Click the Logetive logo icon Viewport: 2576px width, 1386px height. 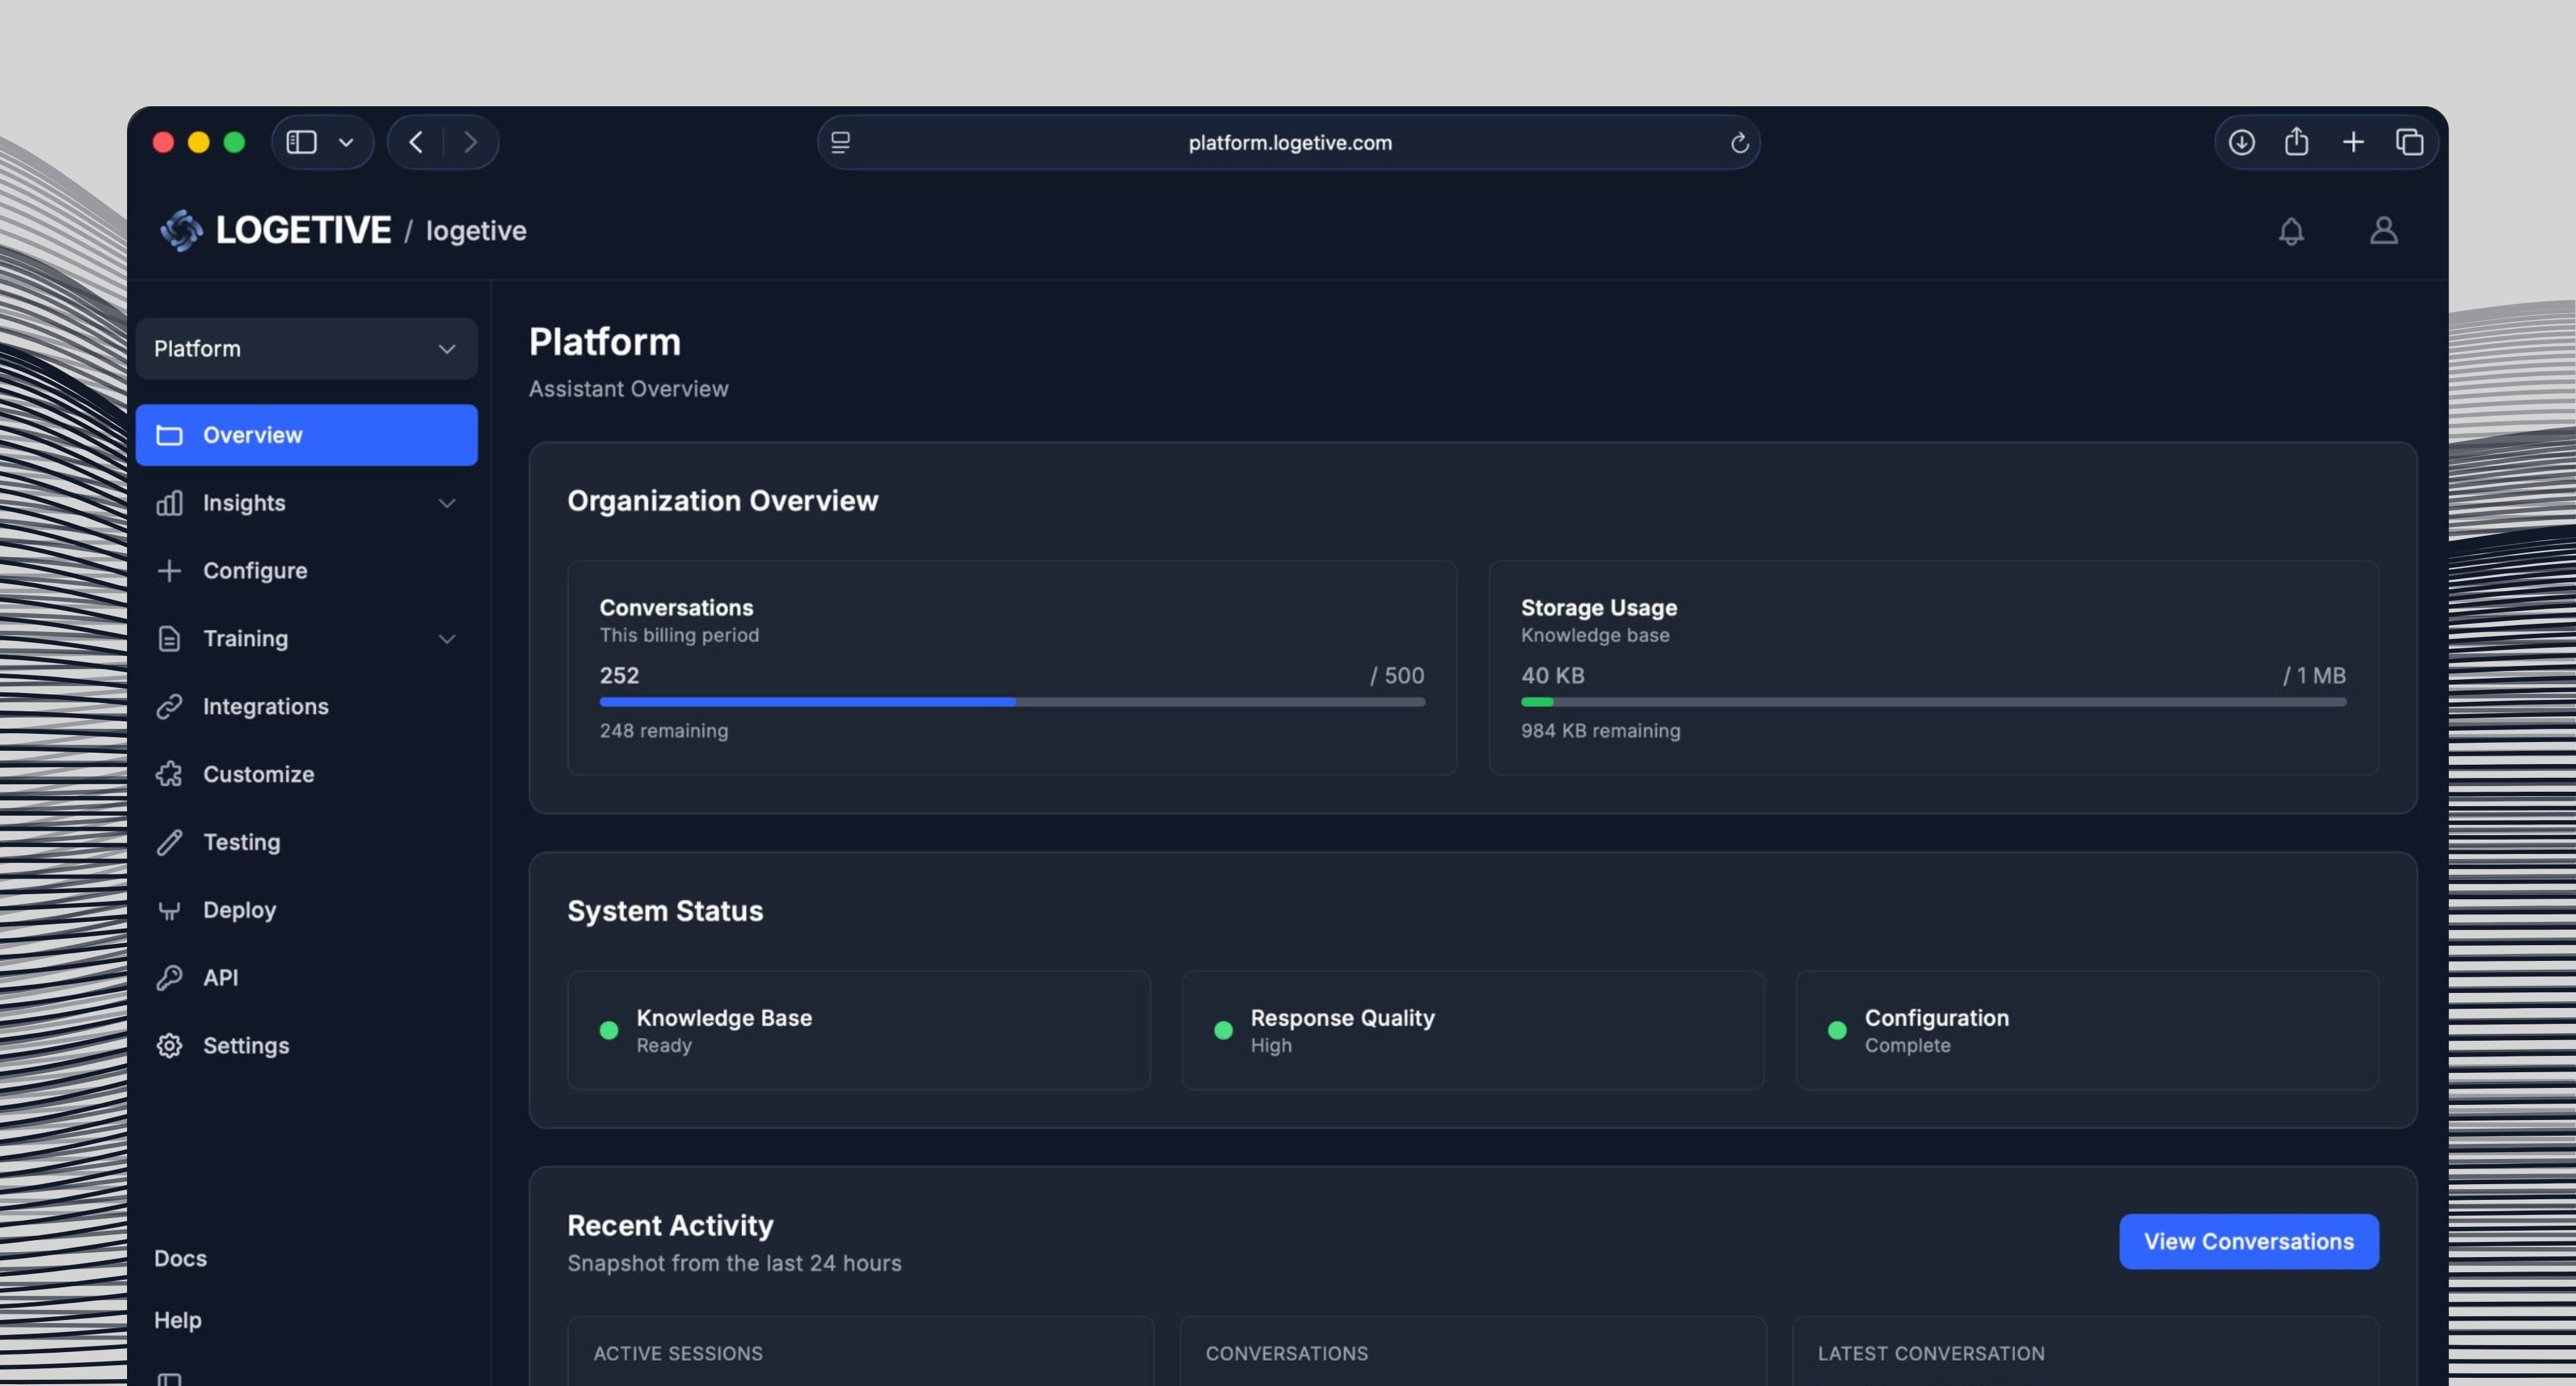[181, 230]
